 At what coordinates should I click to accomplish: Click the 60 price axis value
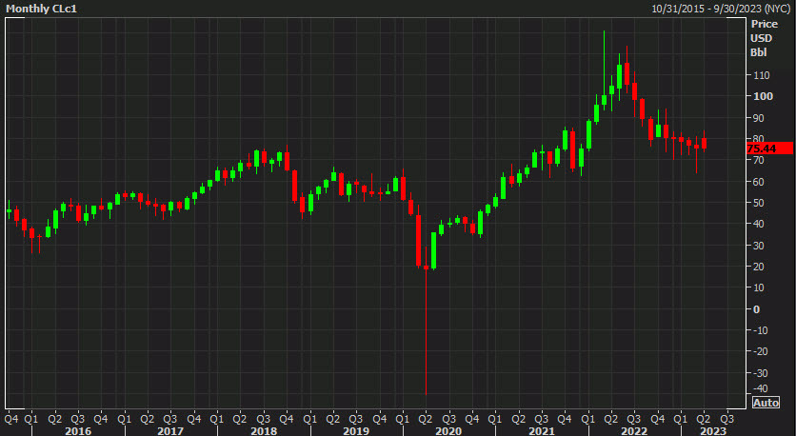tap(760, 182)
